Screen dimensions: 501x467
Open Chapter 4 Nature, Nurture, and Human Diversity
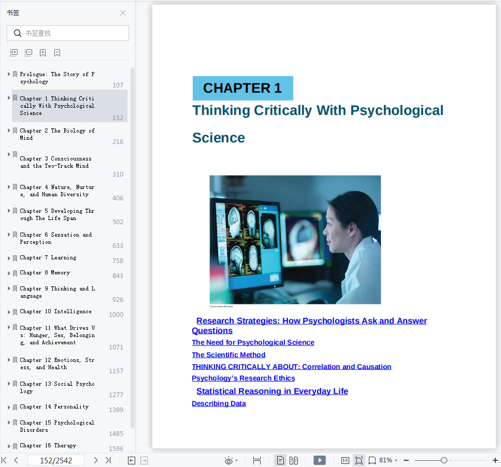coord(57,191)
